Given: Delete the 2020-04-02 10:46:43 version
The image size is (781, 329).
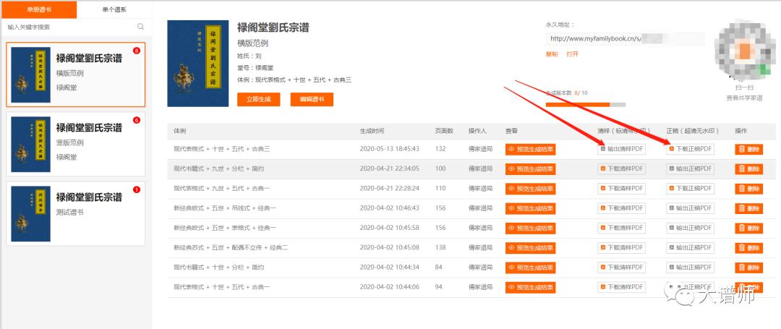Looking at the screenshot, I should 748,208.
